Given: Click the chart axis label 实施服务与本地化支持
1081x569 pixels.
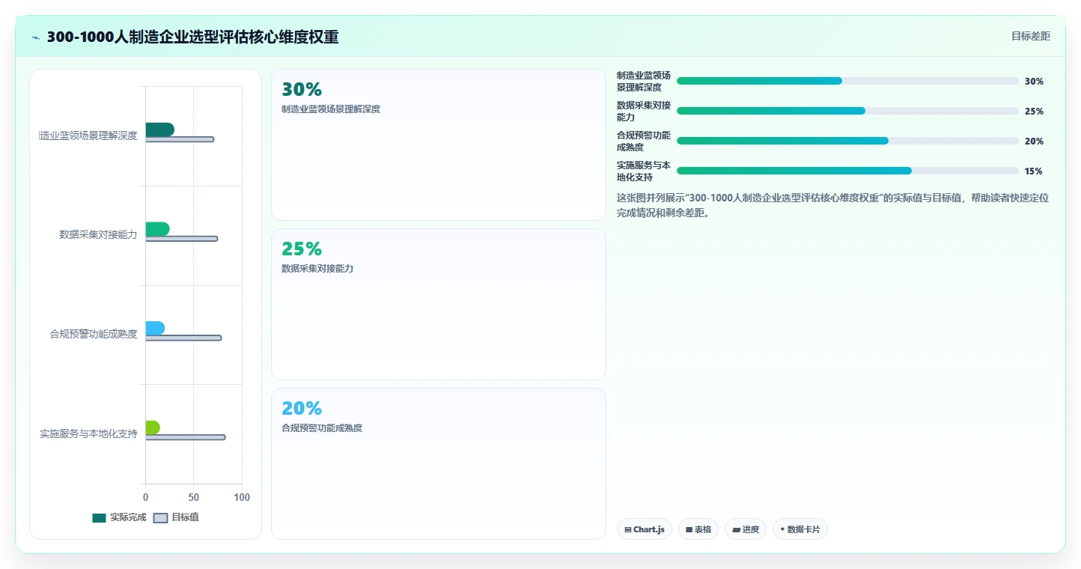Looking at the screenshot, I should (88, 433).
